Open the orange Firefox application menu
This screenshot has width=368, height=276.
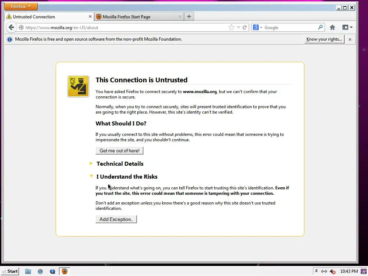[21, 6]
